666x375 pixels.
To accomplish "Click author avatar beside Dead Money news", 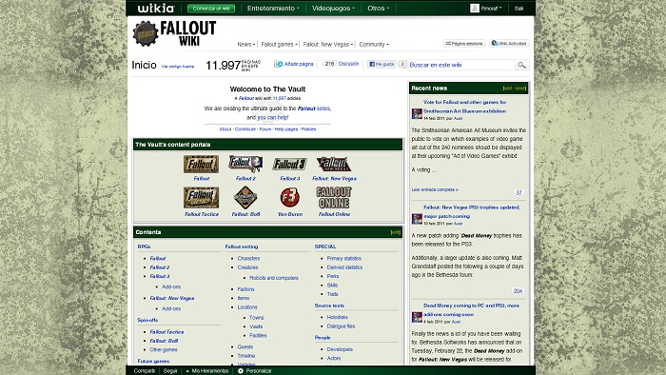I will [417, 317].
